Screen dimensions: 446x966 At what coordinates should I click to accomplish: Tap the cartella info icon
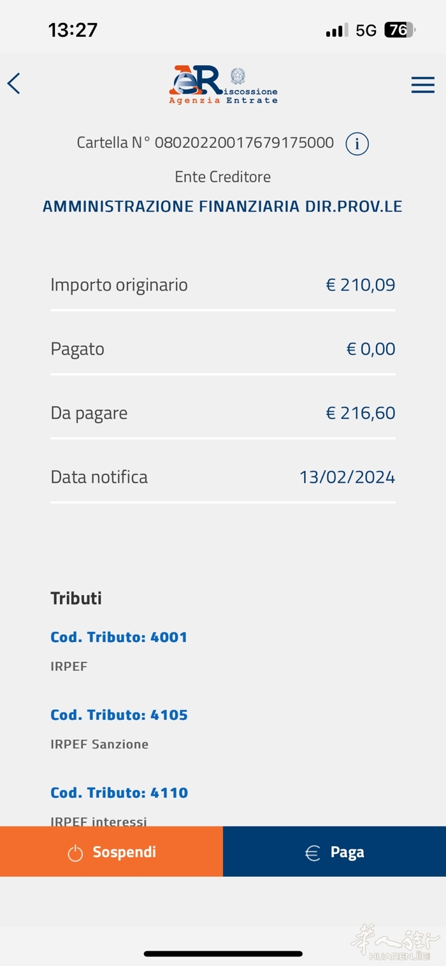(357, 144)
